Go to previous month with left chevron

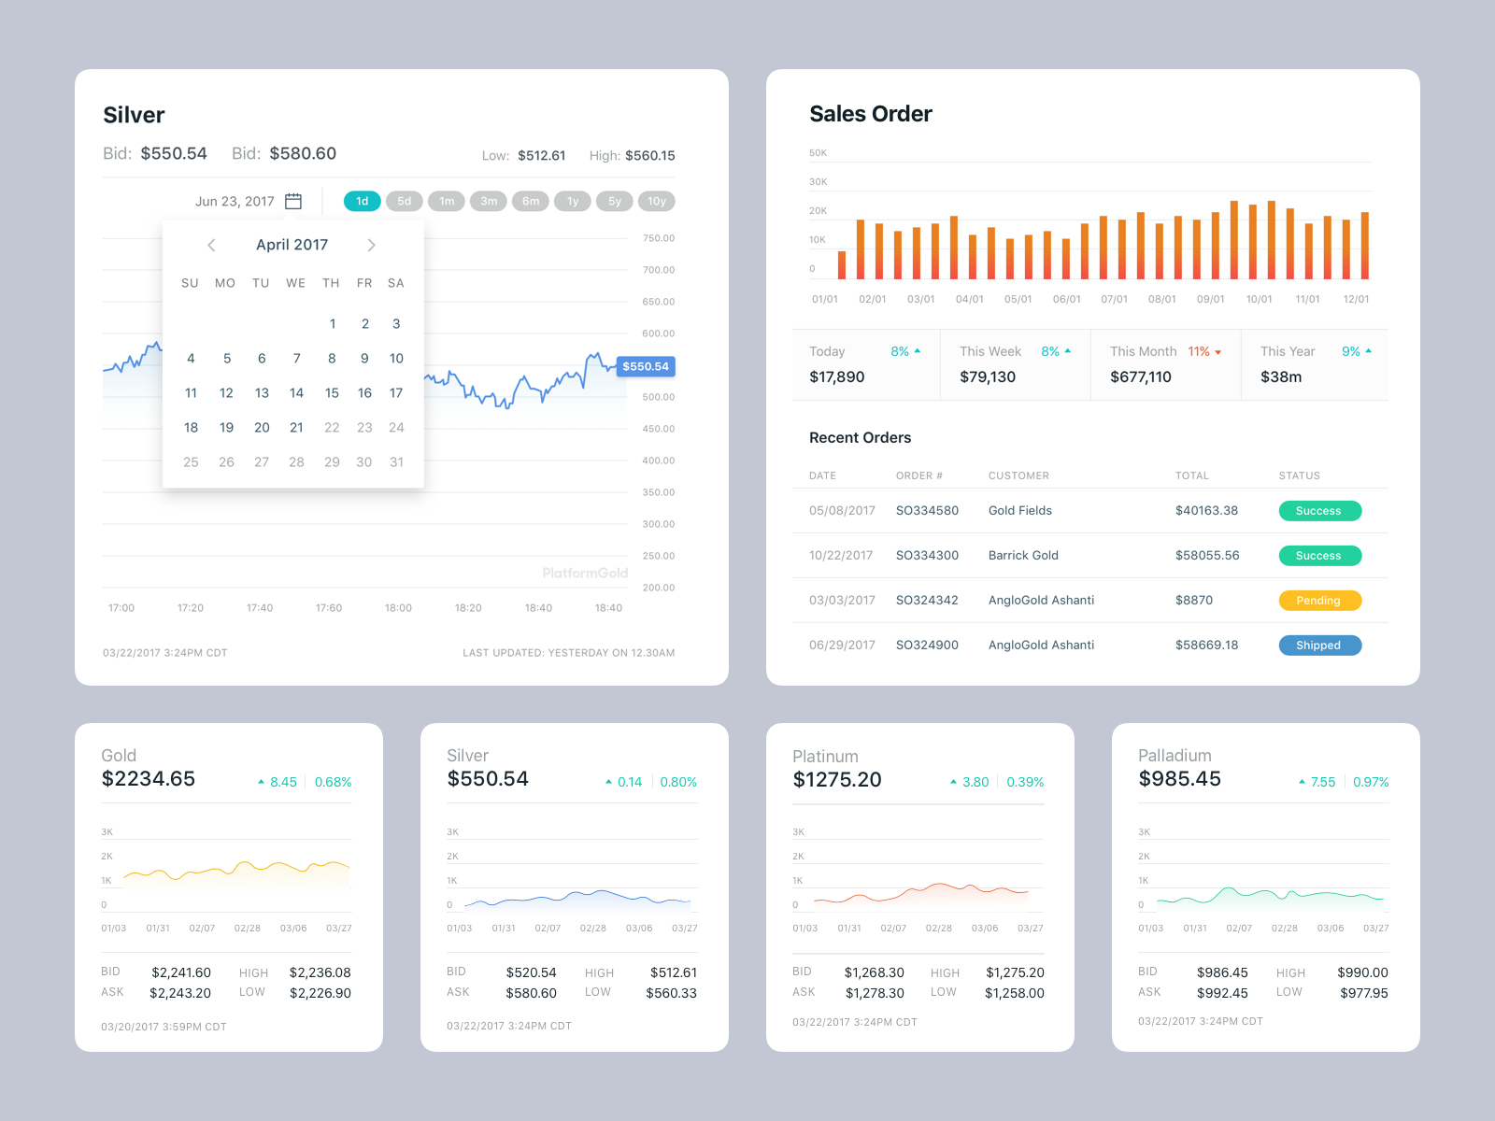pyautogui.click(x=211, y=245)
